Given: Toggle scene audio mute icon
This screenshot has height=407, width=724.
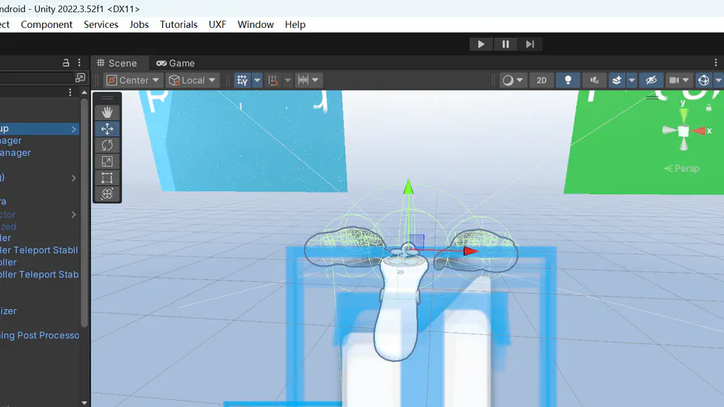Looking at the screenshot, I should point(594,81).
